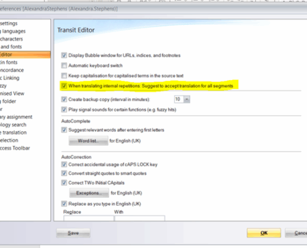
Task: Open the Word list button
Action: coord(88,141)
